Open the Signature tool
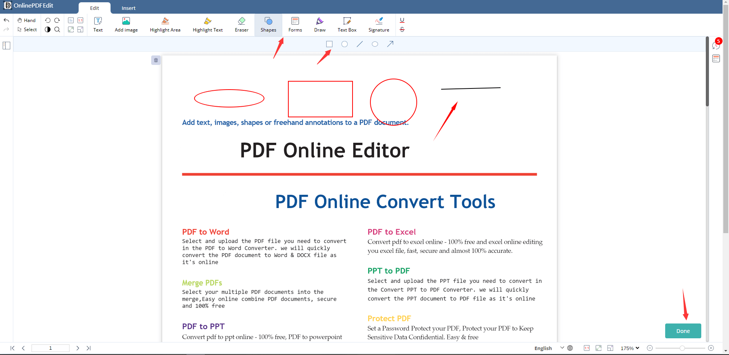The width and height of the screenshot is (729, 355). point(378,24)
